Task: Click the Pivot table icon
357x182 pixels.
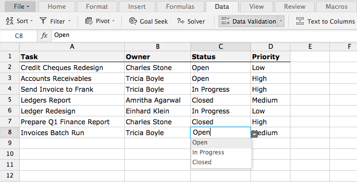Action: (x=89, y=21)
